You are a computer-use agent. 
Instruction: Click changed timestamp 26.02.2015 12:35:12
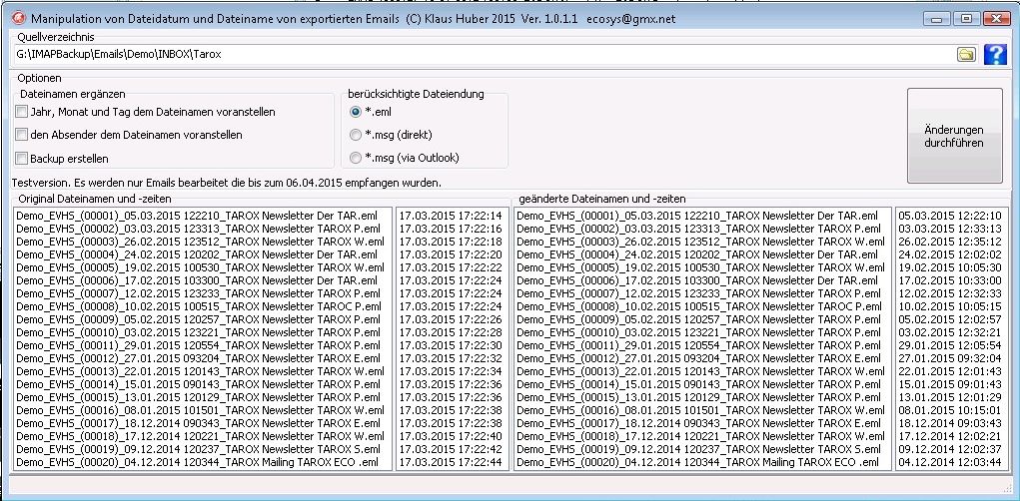(950, 242)
